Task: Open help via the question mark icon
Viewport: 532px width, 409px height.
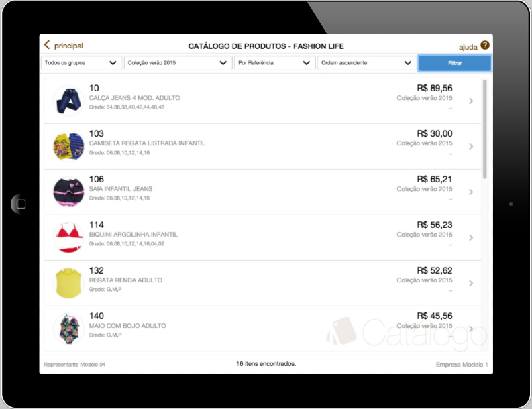Action: (485, 45)
